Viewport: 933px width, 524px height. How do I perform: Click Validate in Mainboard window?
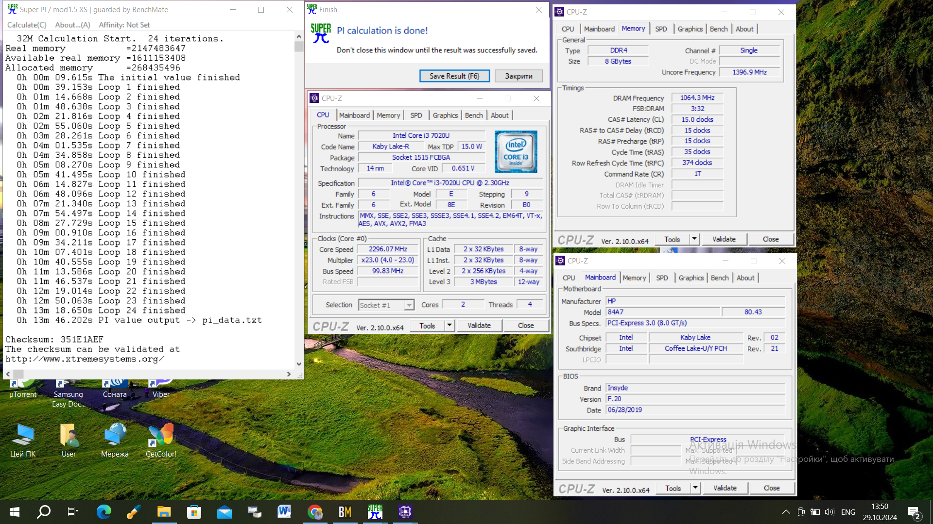point(725,488)
